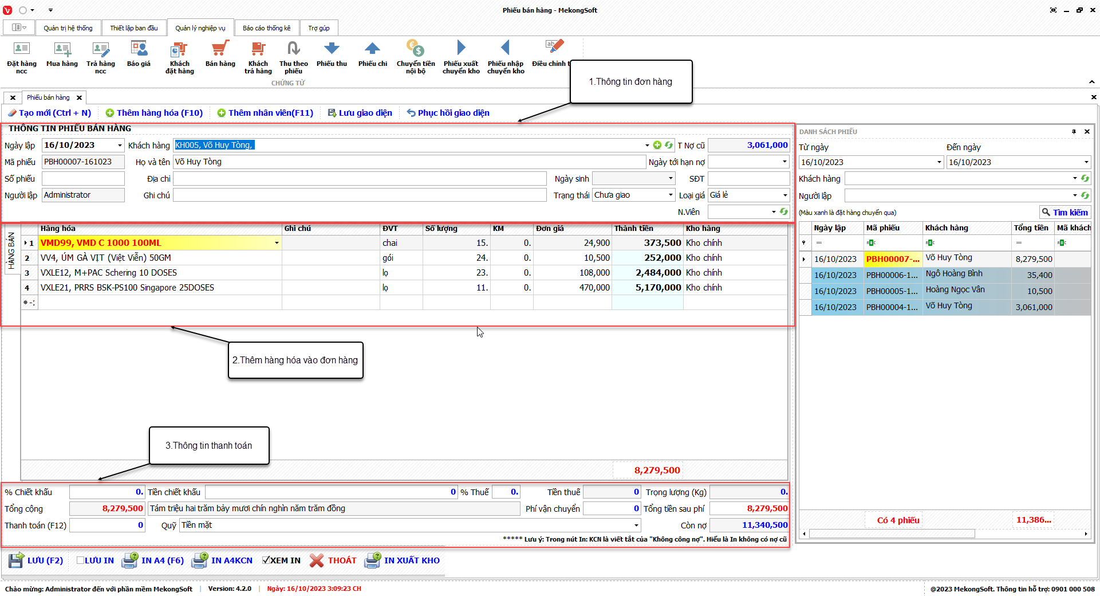Enable the LƯU IN checkbox
The width and height of the screenshot is (1100, 596).
click(x=81, y=560)
